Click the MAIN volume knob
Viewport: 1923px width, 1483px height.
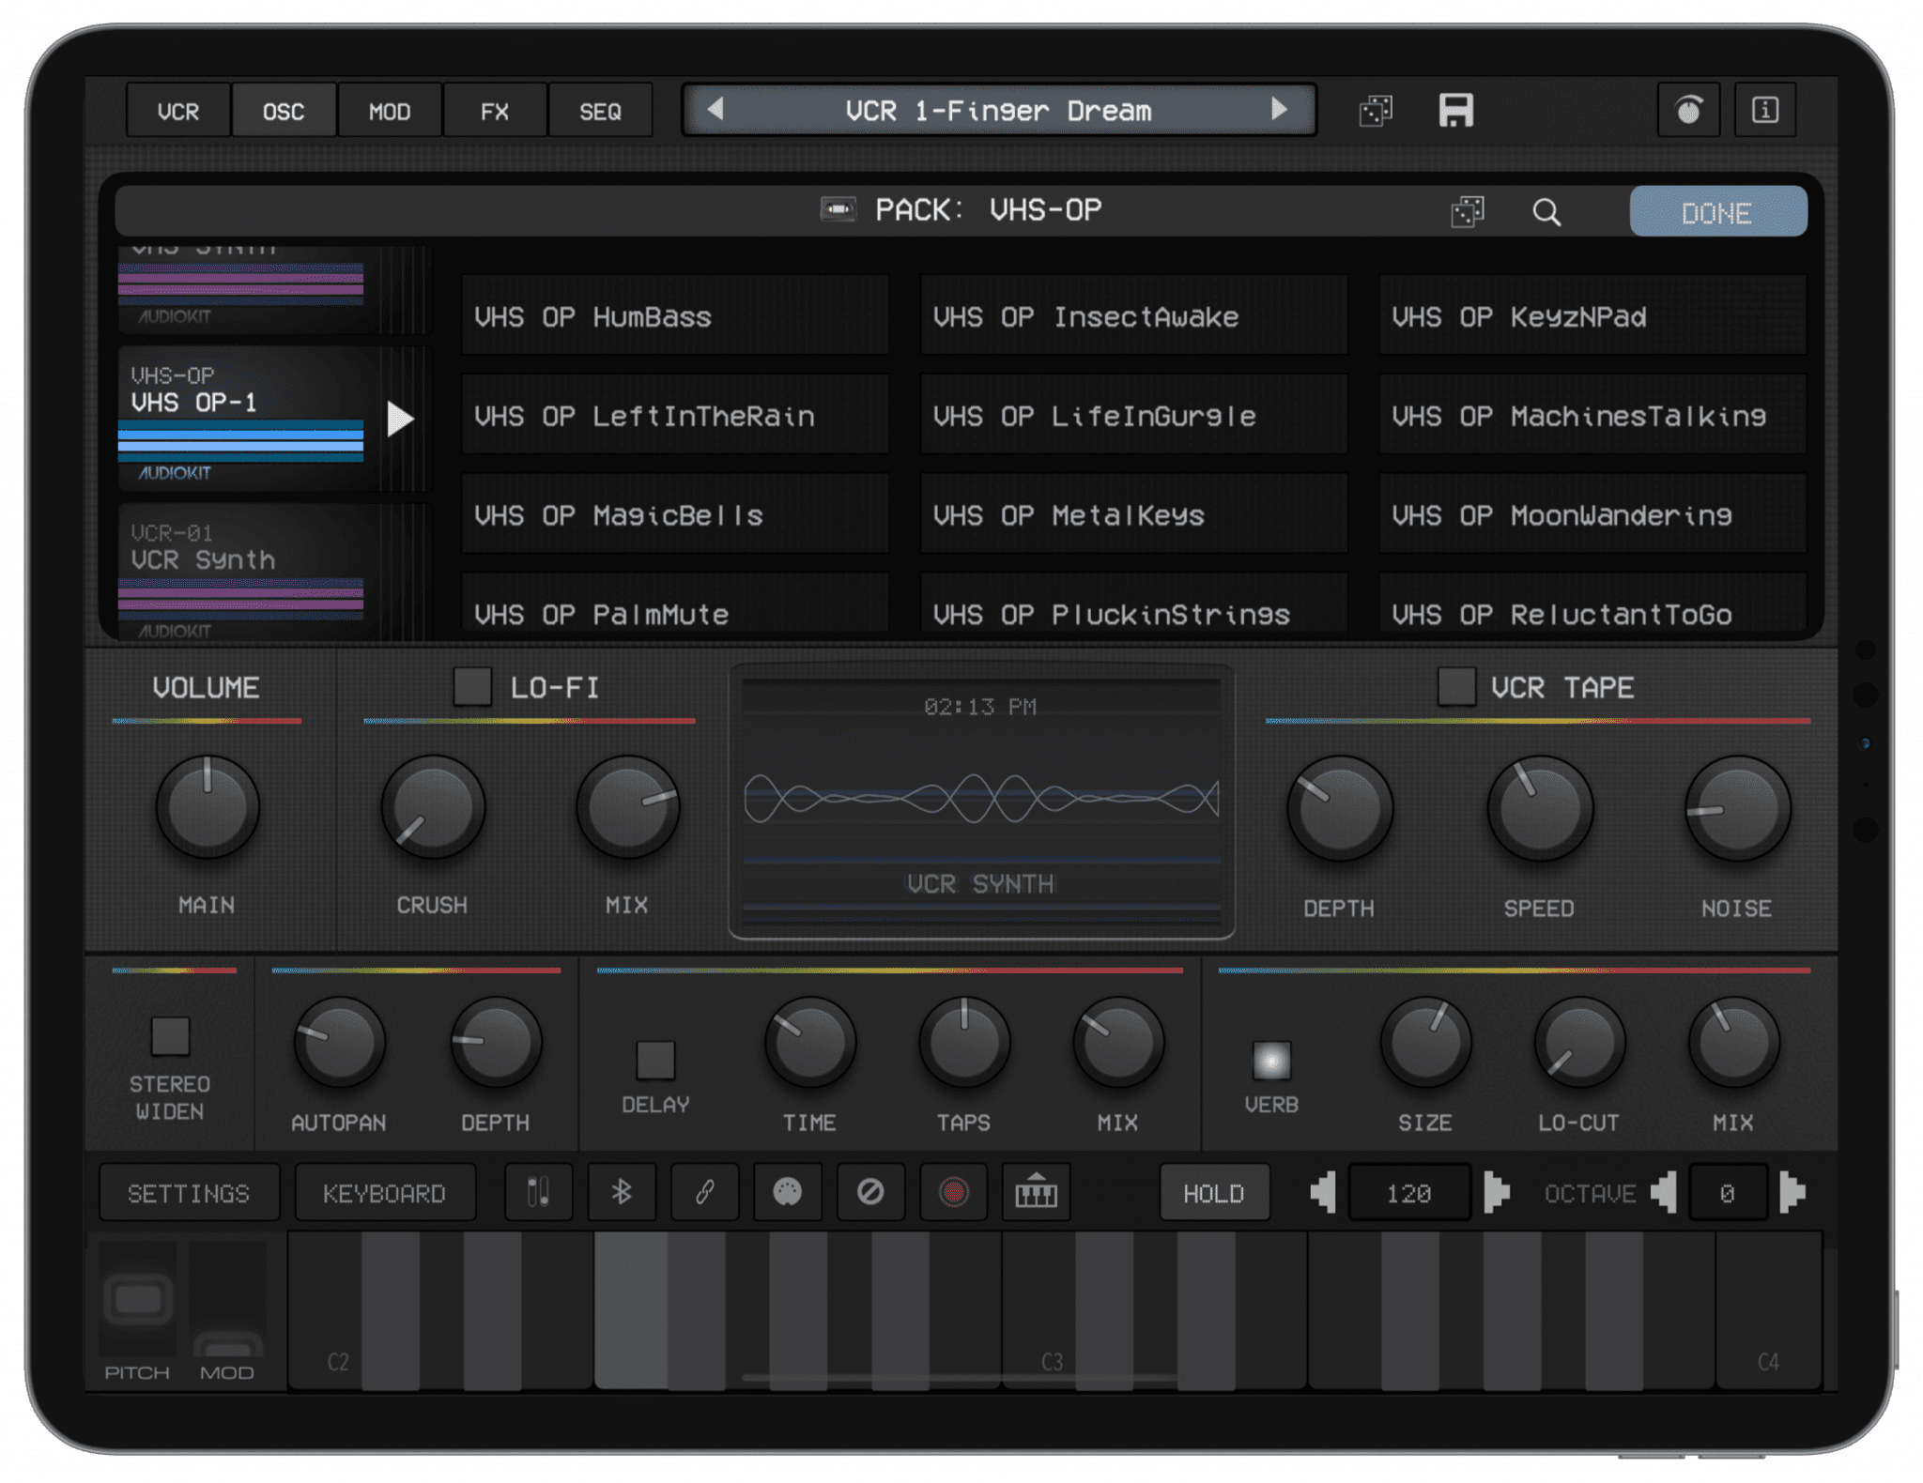[x=208, y=807]
